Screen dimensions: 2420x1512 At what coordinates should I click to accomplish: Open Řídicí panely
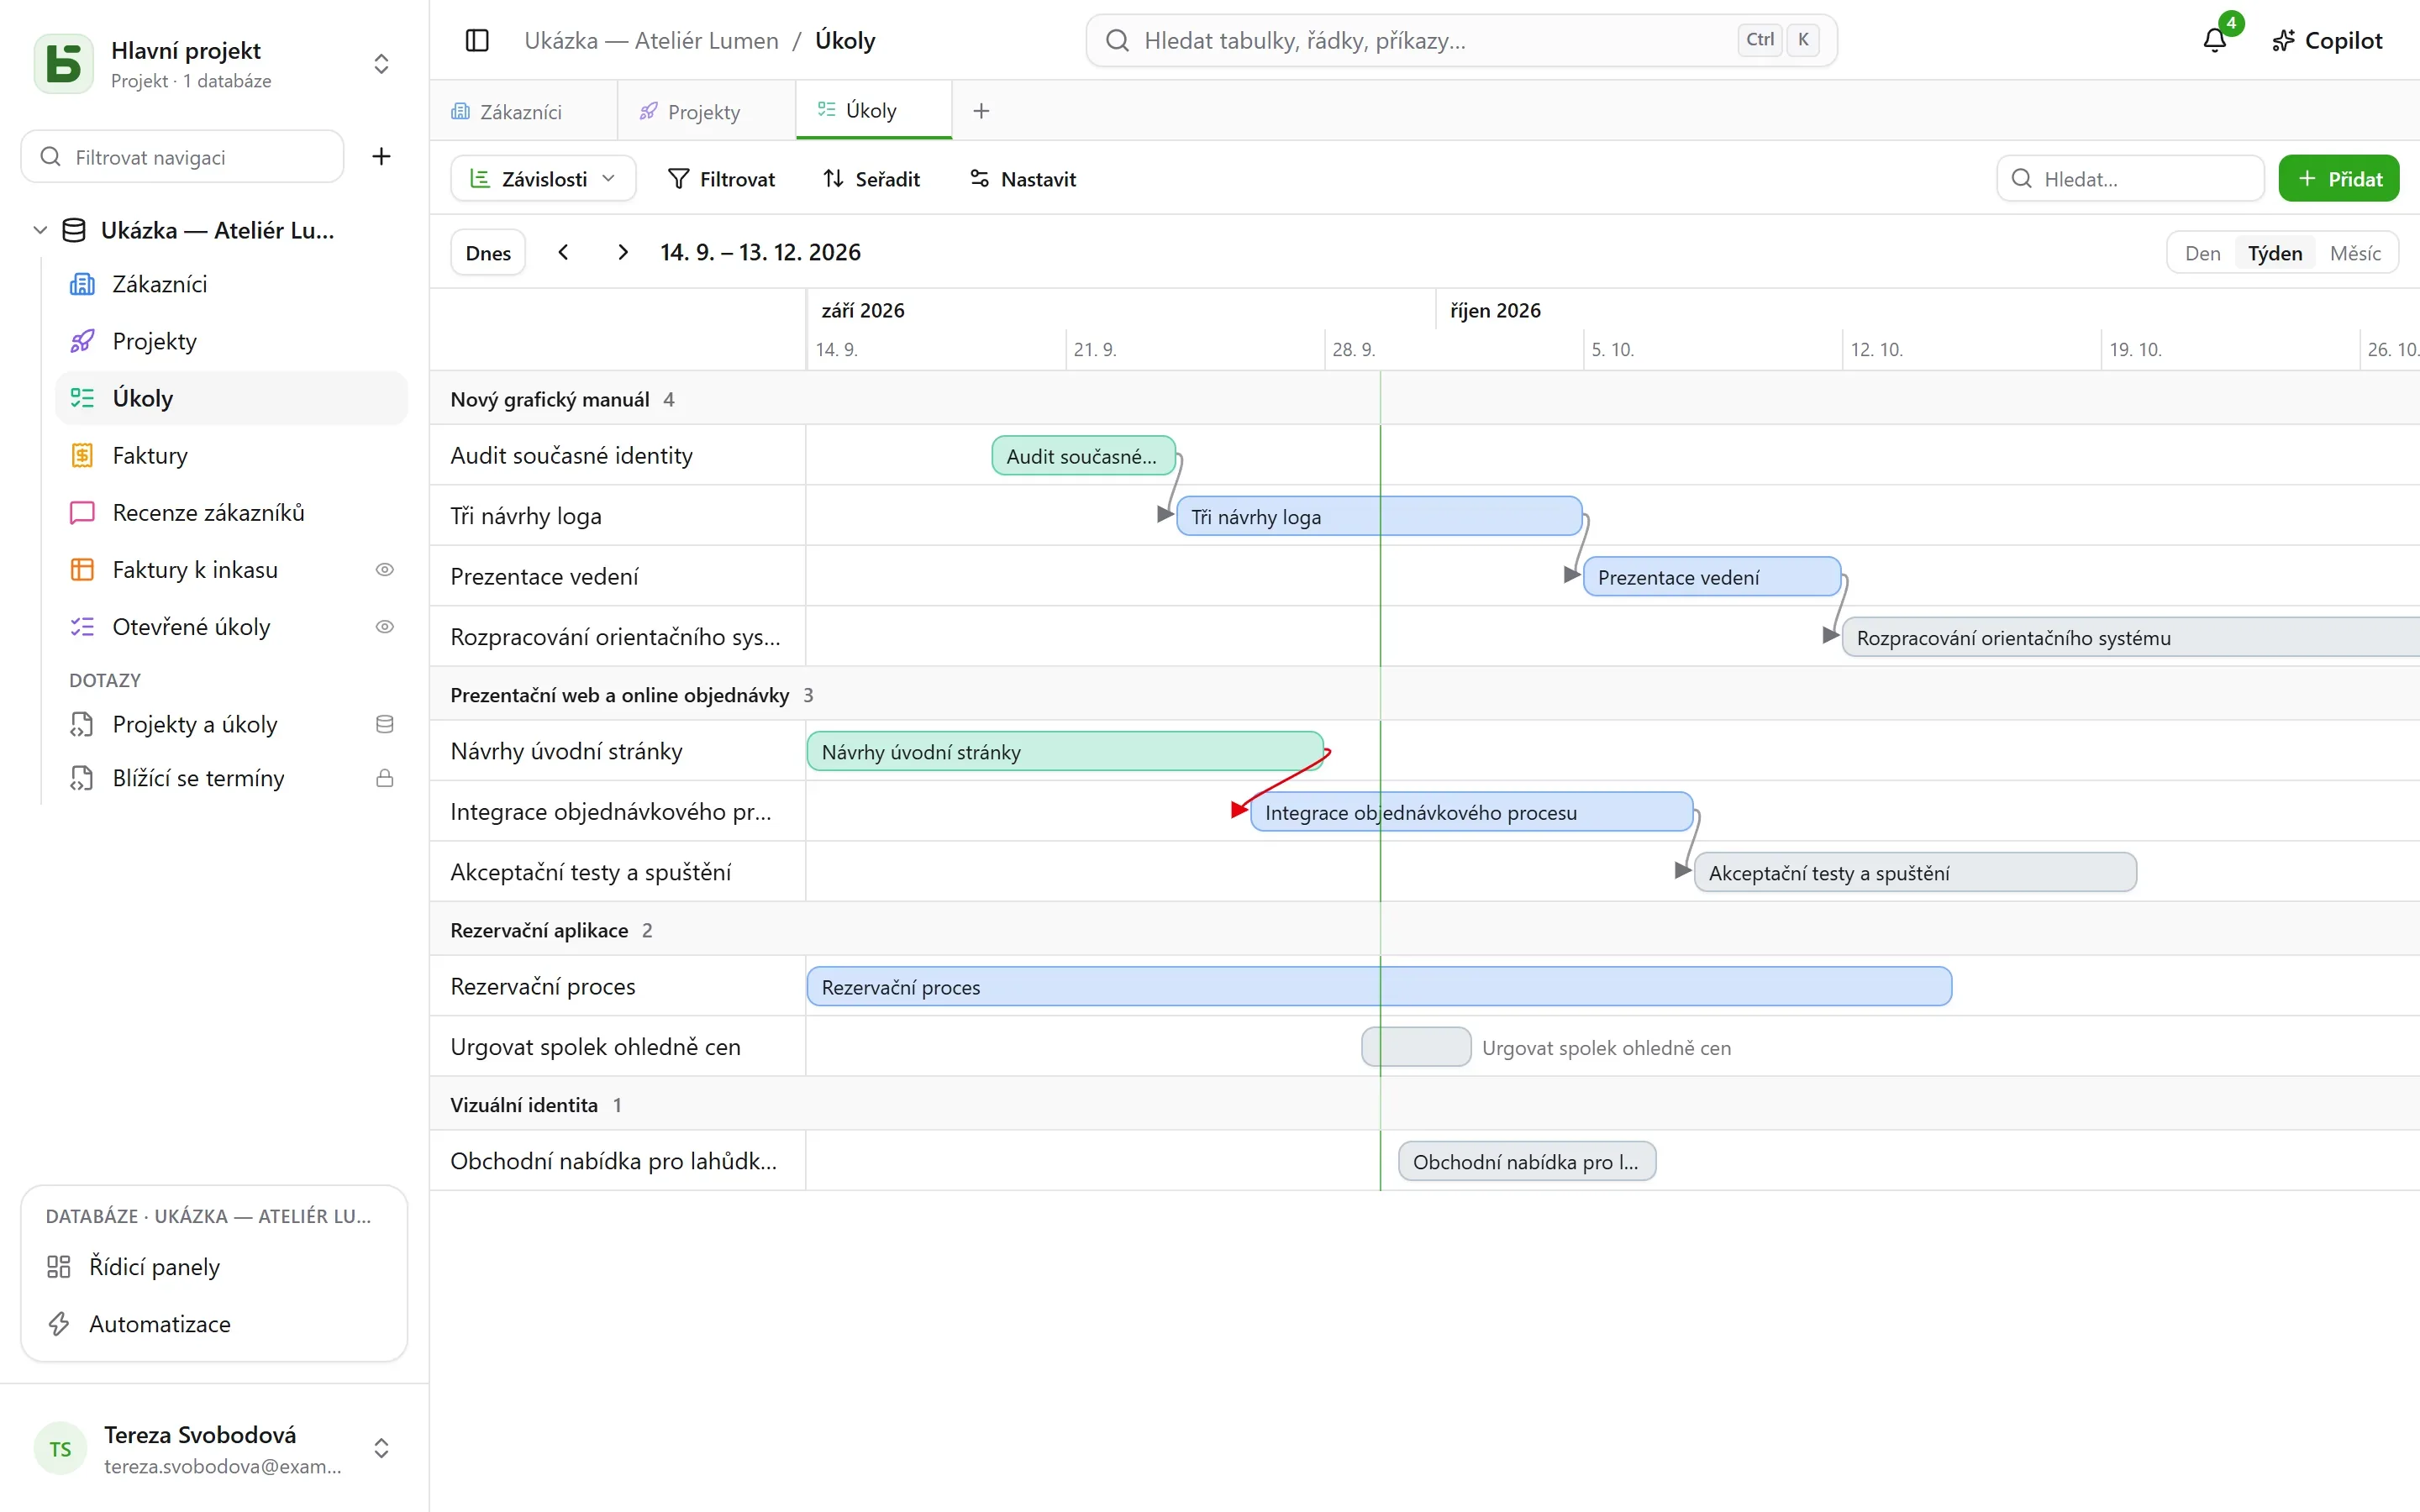coord(214,1267)
